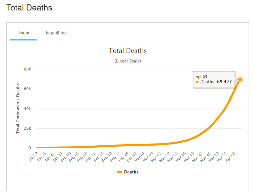
Task: Click the 40k y-axis label
Action: pos(28,109)
